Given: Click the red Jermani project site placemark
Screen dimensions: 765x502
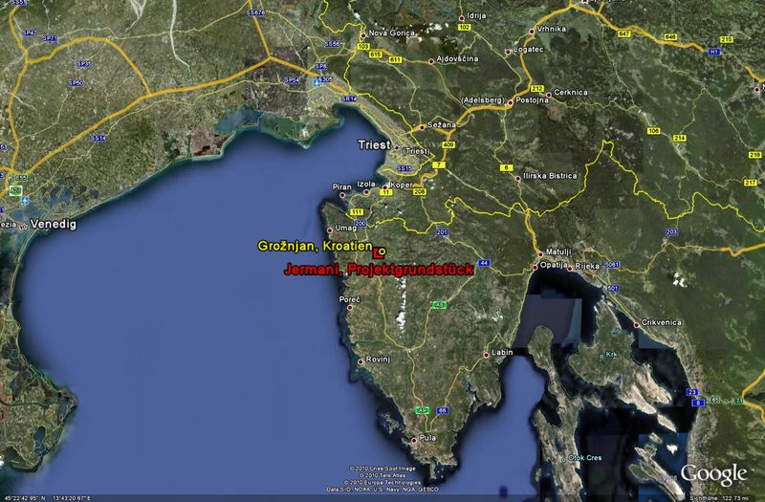Looking at the screenshot, I should pos(379,254).
